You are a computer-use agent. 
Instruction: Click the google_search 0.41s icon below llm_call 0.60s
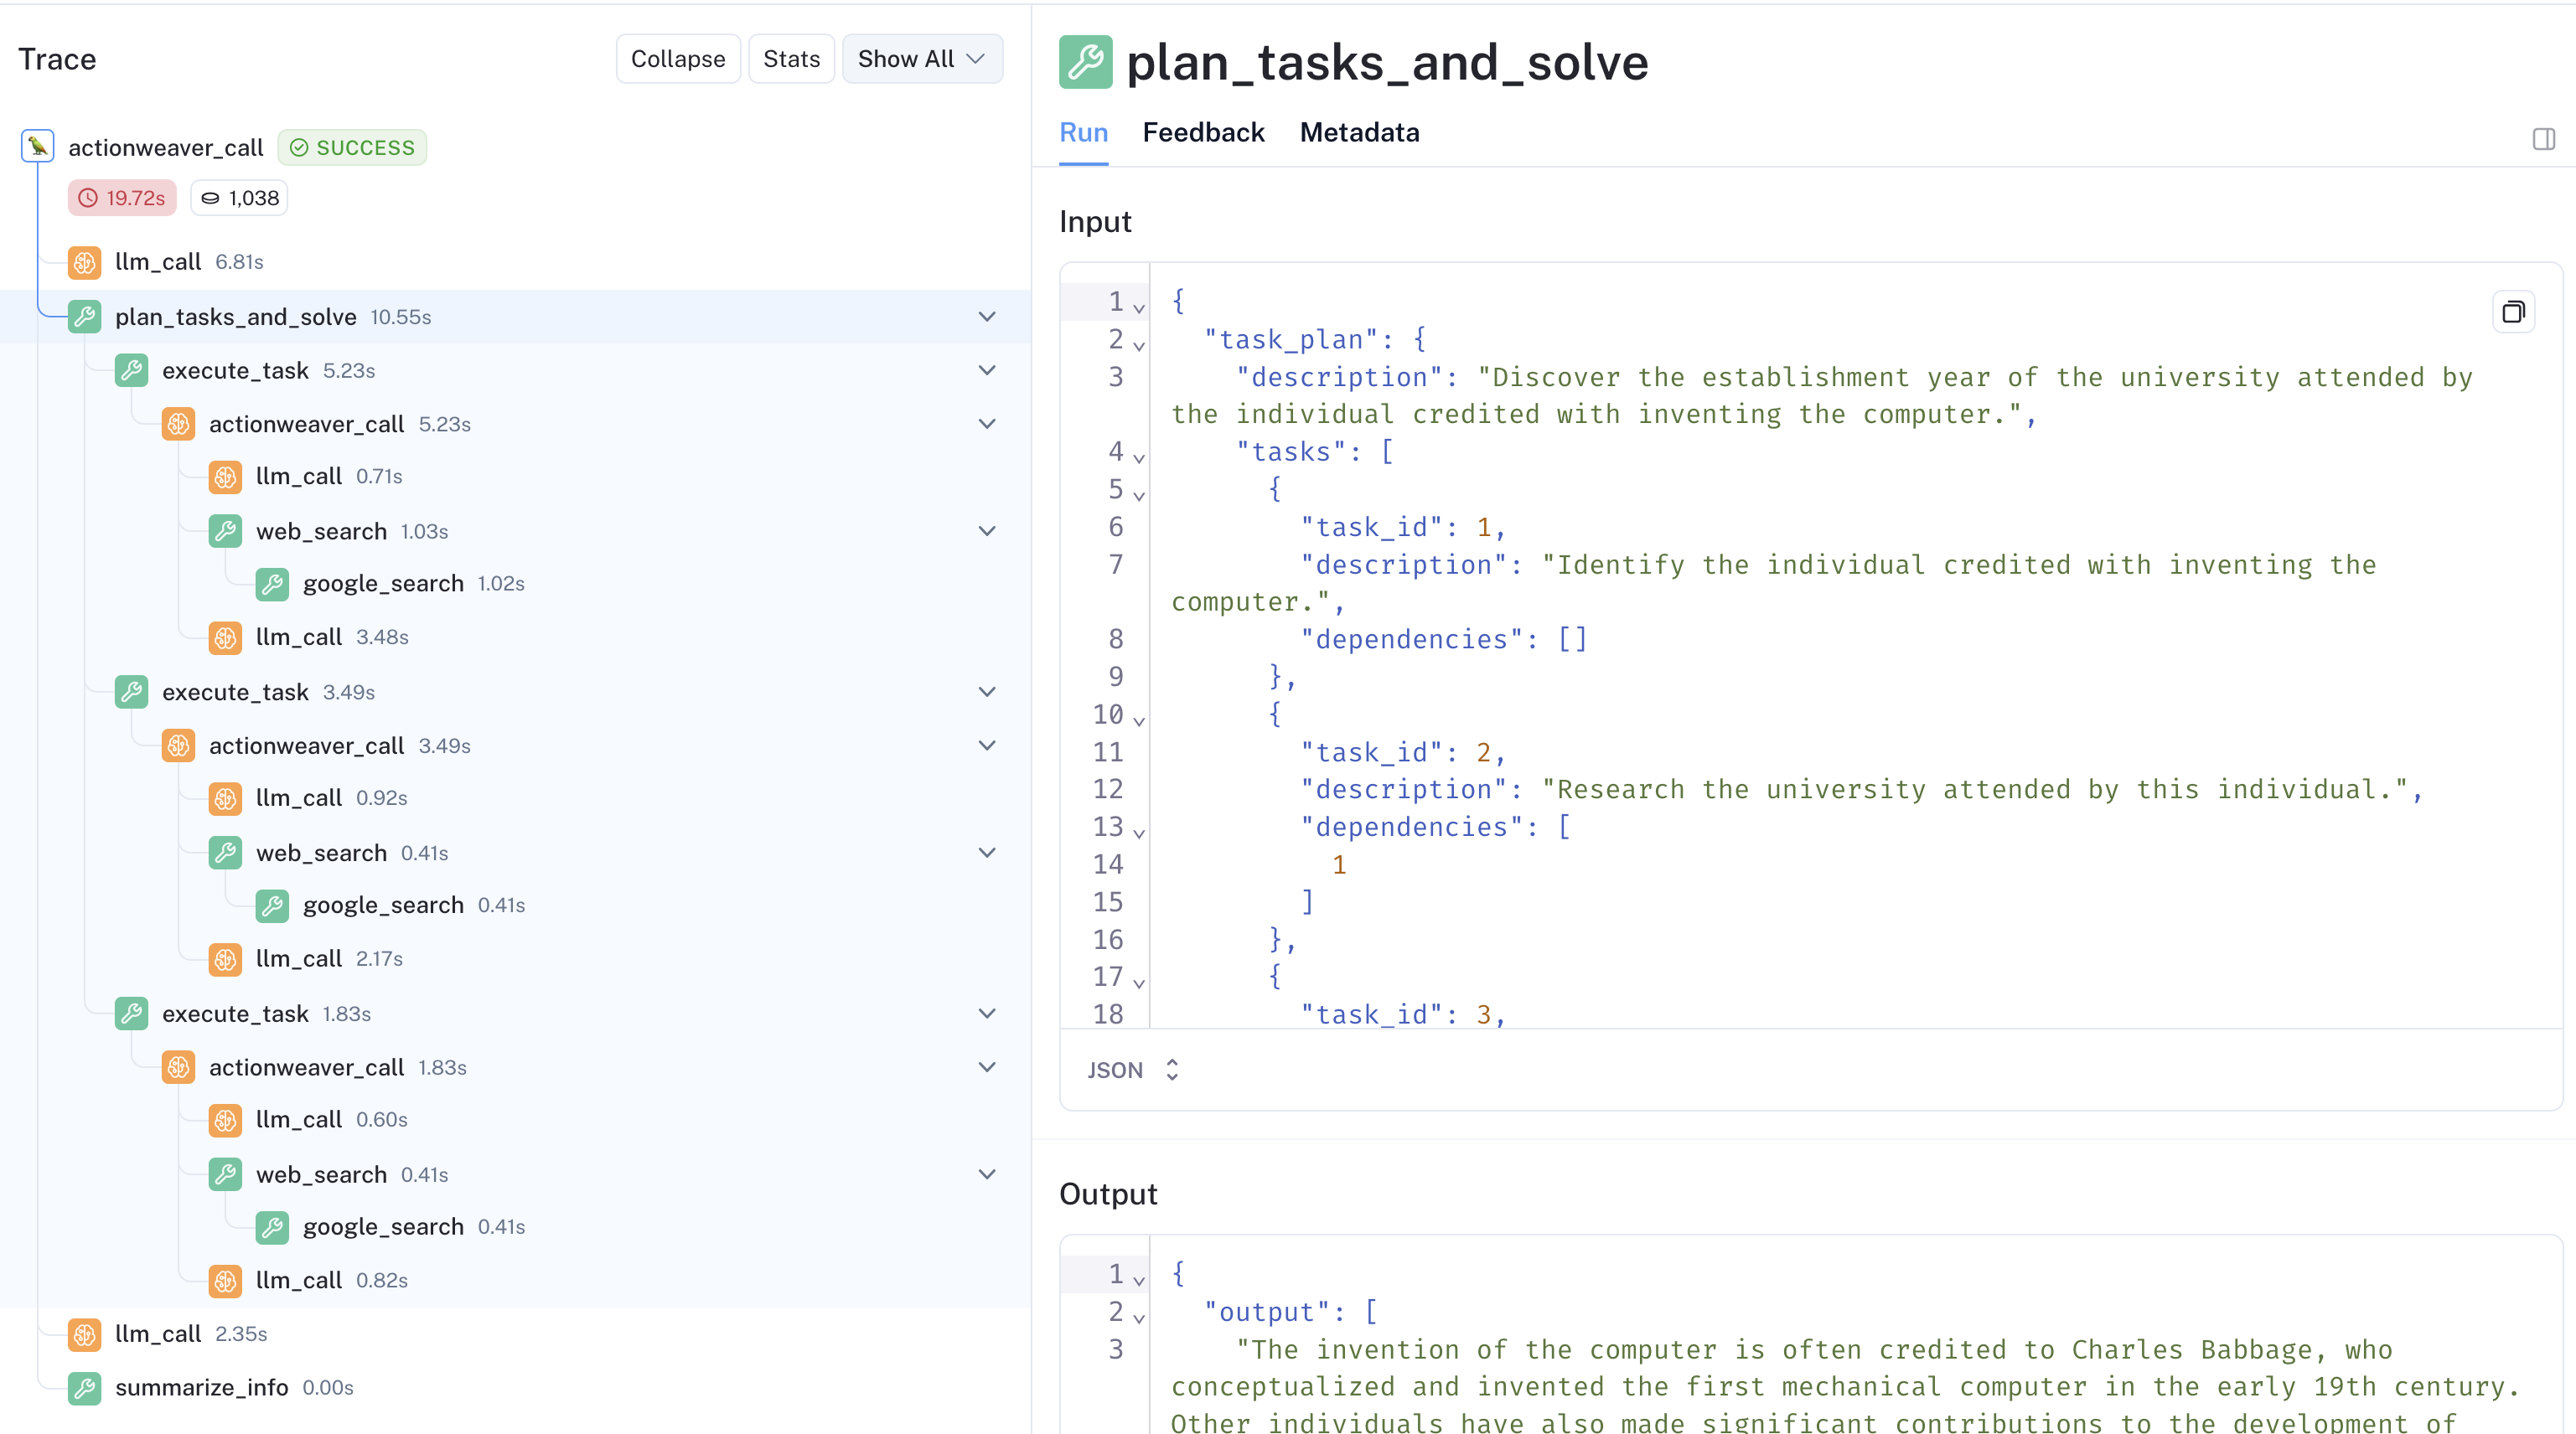[272, 1227]
